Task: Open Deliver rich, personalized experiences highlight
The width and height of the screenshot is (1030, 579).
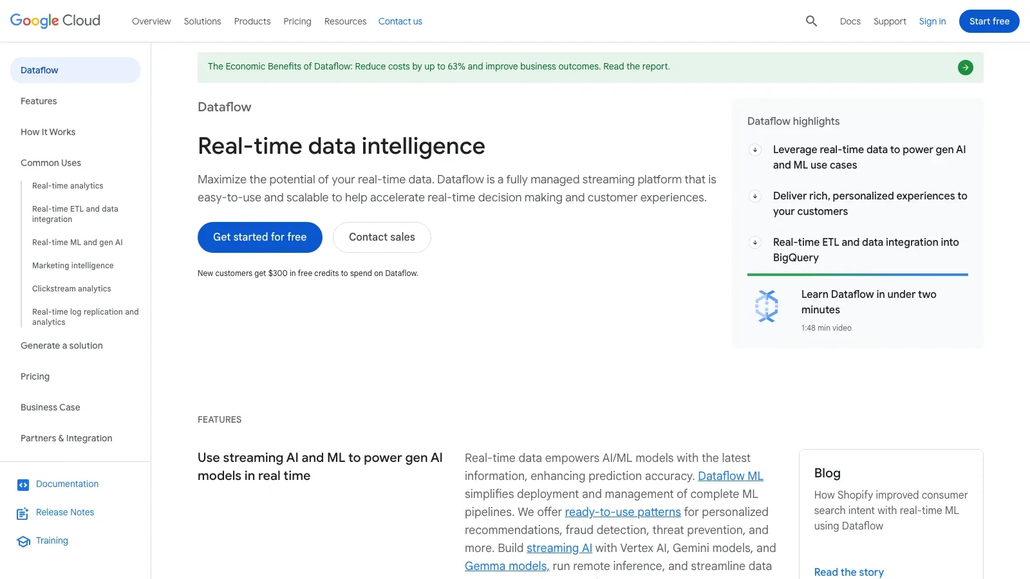Action: [870, 204]
